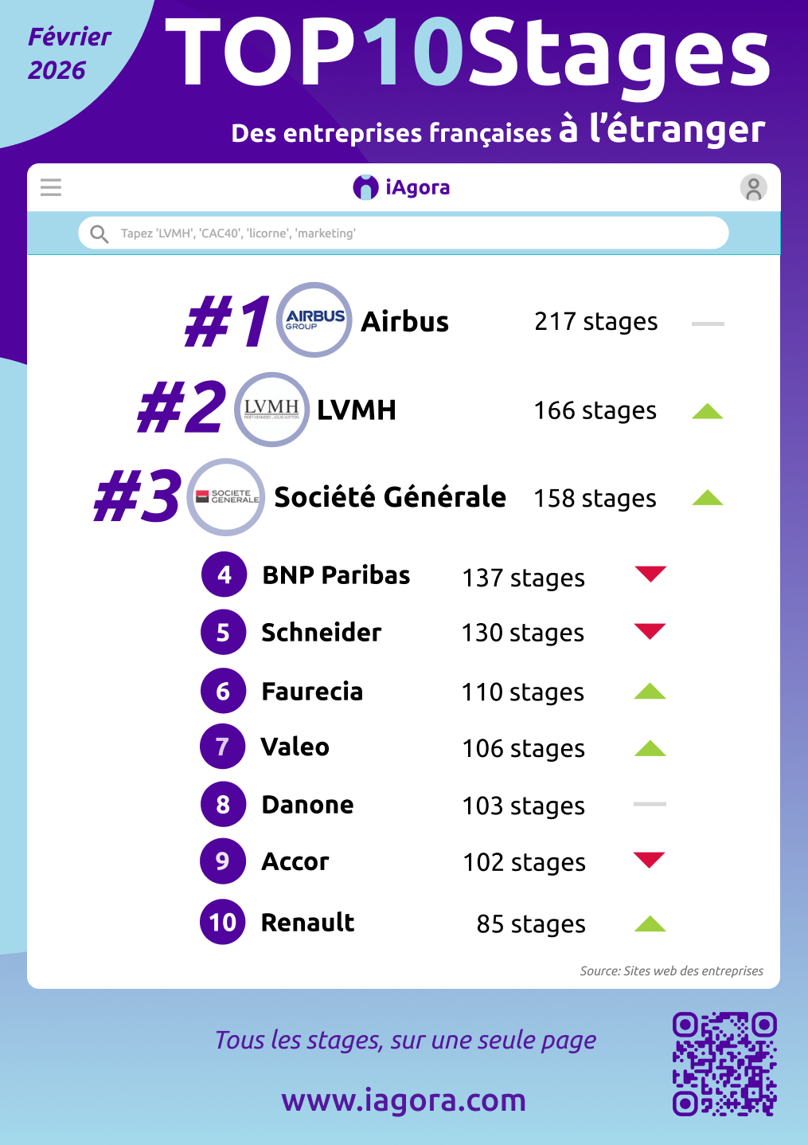Click the number 6 badge for Faurecia
The width and height of the screenshot is (808, 1145).
click(223, 691)
